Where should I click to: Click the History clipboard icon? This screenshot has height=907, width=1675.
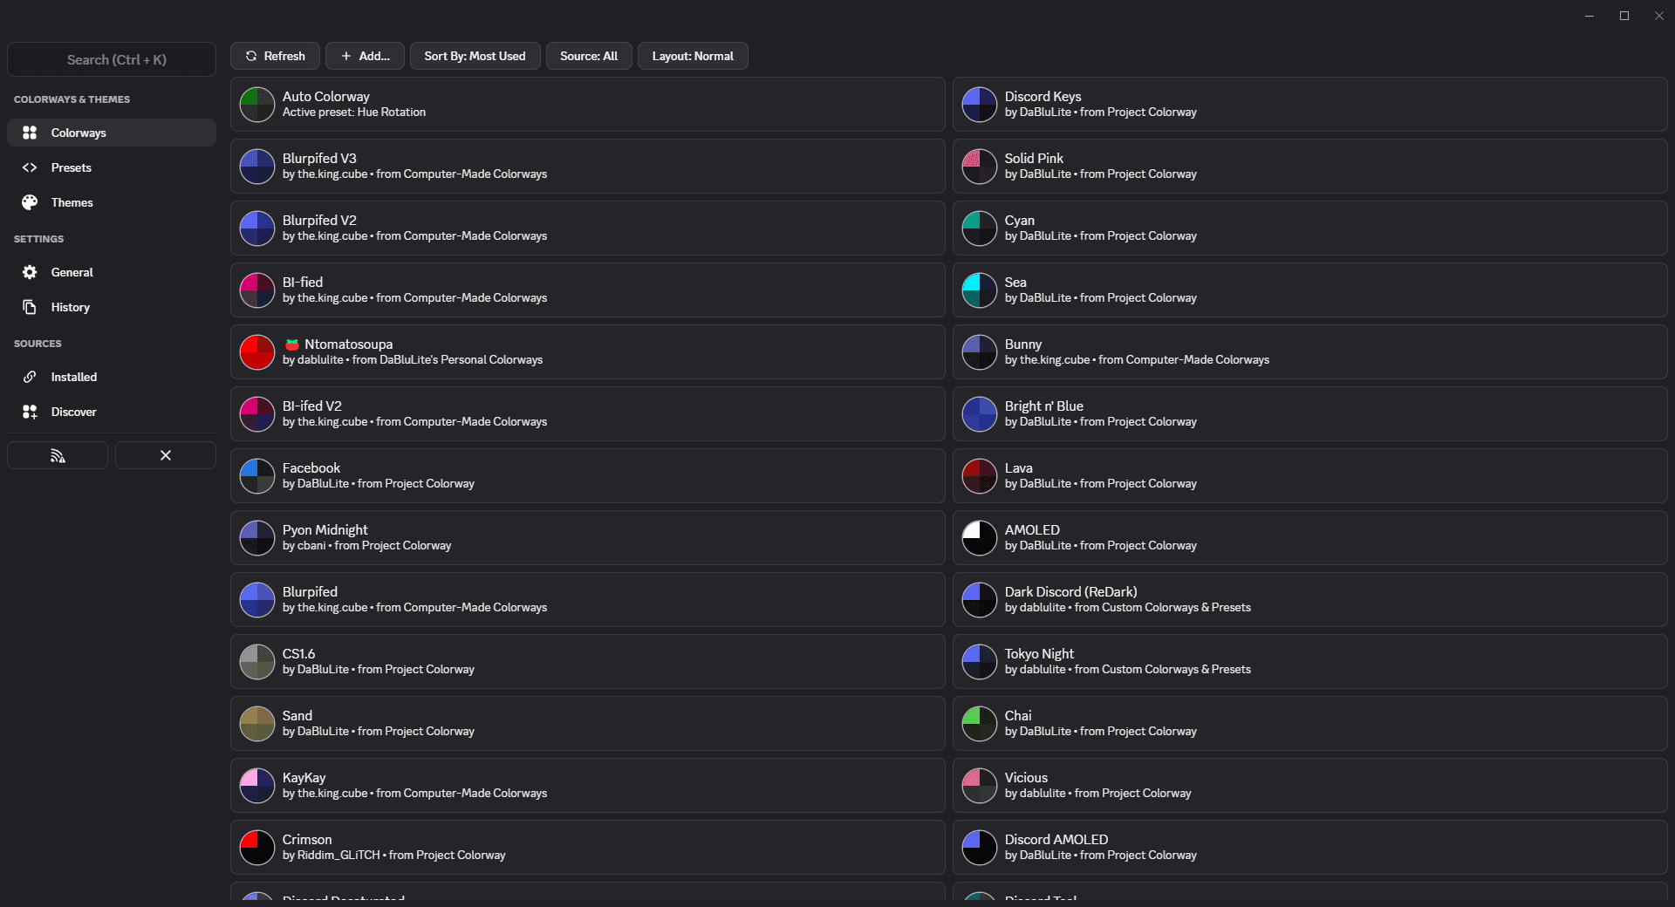[30, 307]
